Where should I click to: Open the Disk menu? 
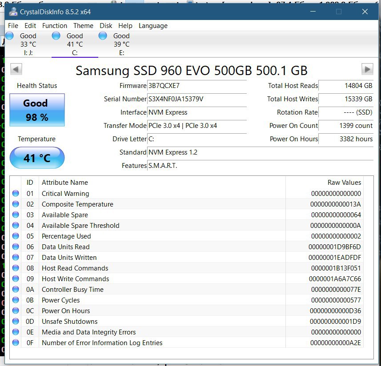point(106,26)
